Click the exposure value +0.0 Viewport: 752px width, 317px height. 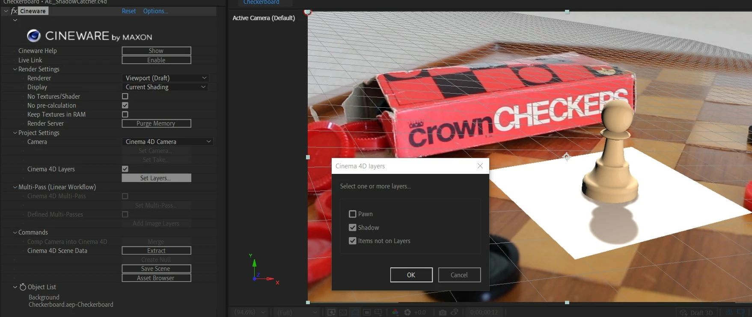pyautogui.click(x=420, y=312)
